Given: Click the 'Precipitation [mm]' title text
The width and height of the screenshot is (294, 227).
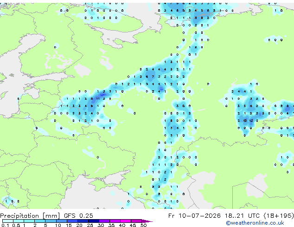Looking at the screenshot, I should click(x=30, y=216).
